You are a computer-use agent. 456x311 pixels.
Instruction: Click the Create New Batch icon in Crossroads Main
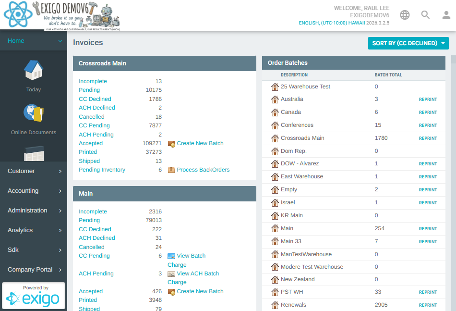point(171,143)
